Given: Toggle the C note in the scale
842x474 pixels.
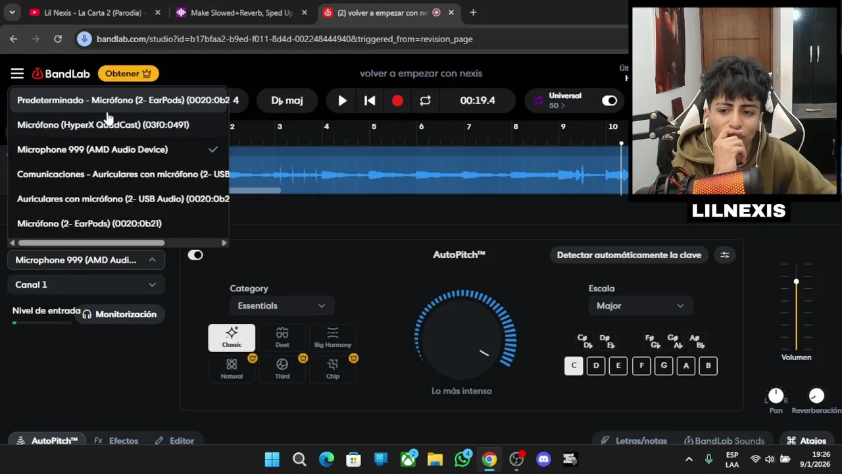Looking at the screenshot, I should click(574, 365).
